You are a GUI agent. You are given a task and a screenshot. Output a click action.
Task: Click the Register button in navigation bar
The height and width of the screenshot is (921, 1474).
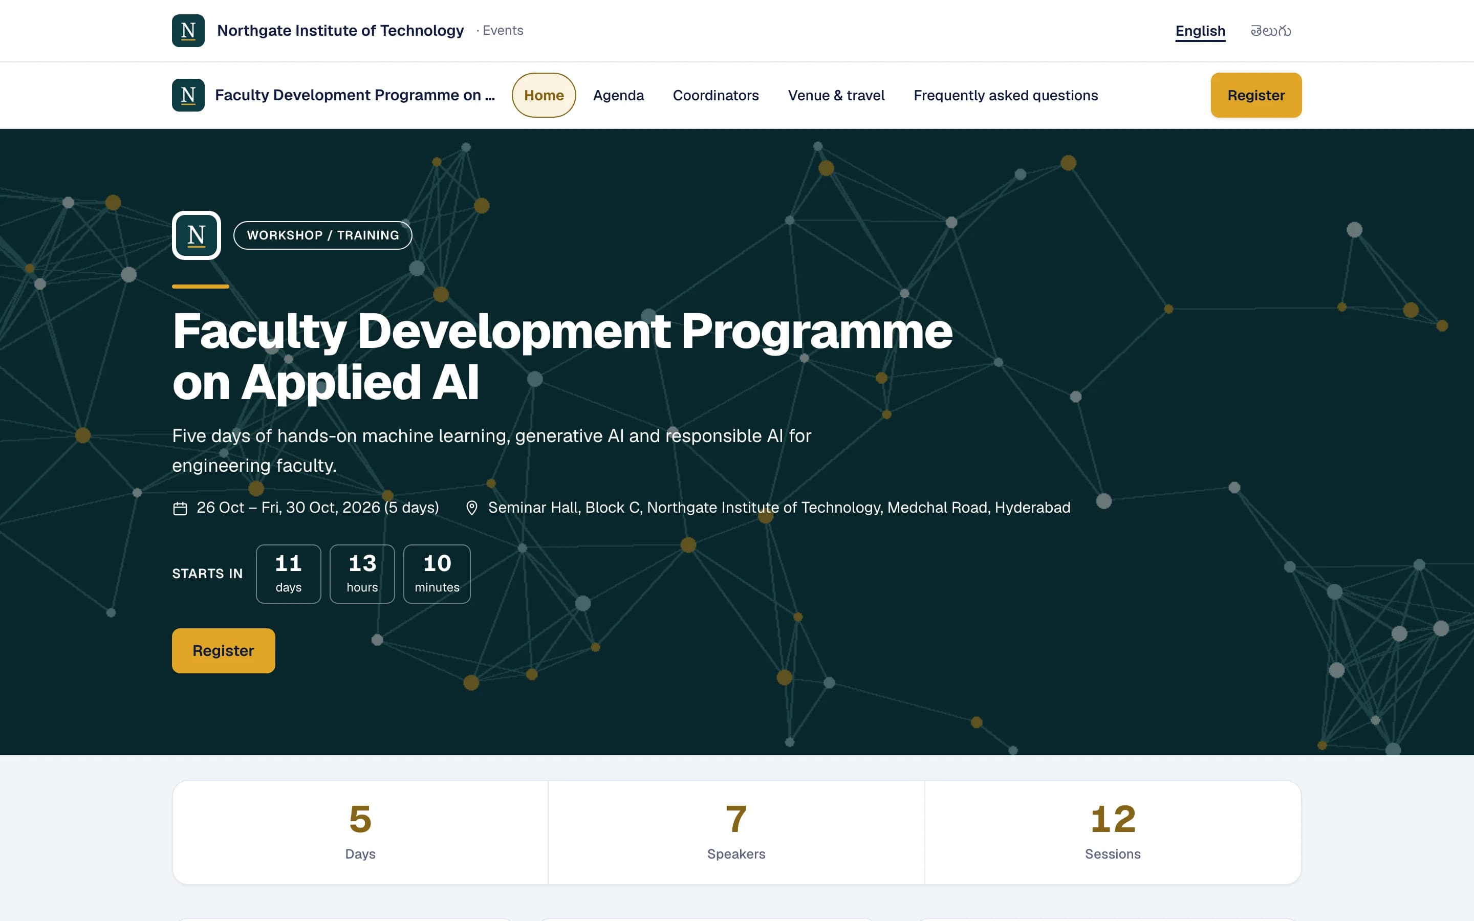pyautogui.click(x=1256, y=95)
